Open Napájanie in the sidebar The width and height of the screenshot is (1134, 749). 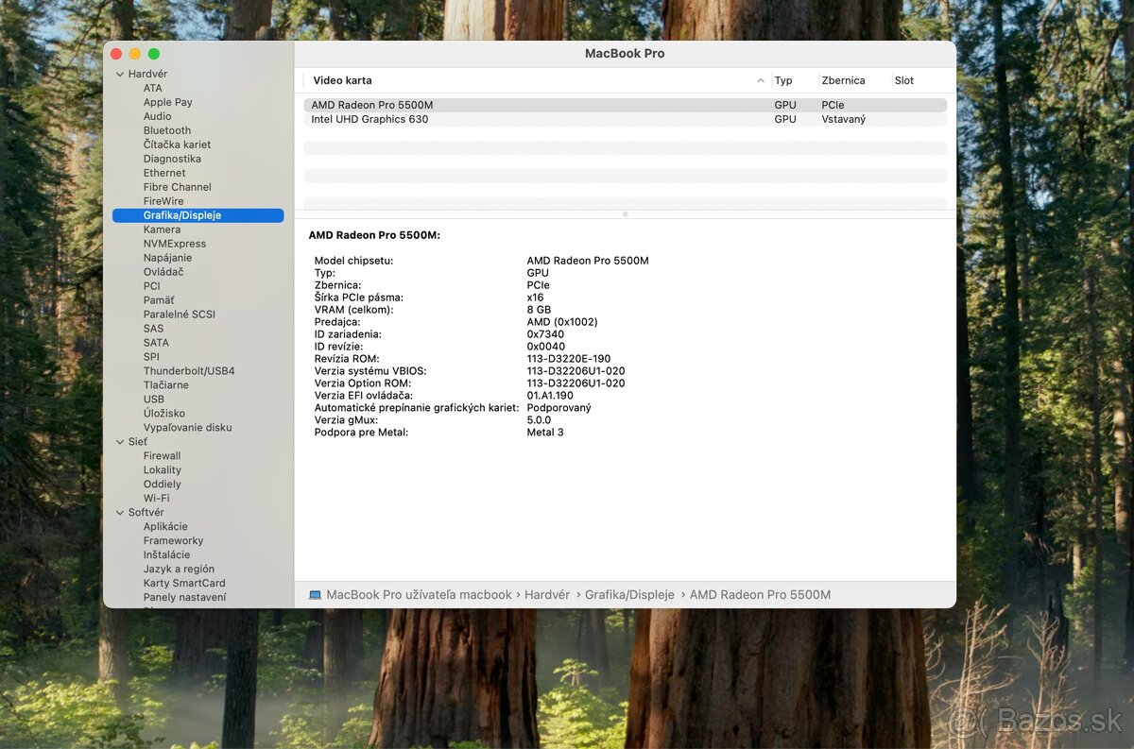click(167, 258)
